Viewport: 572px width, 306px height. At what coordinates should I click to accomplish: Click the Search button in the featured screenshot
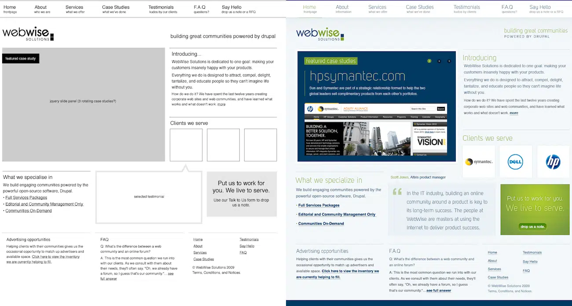pyautogui.click(x=441, y=109)
